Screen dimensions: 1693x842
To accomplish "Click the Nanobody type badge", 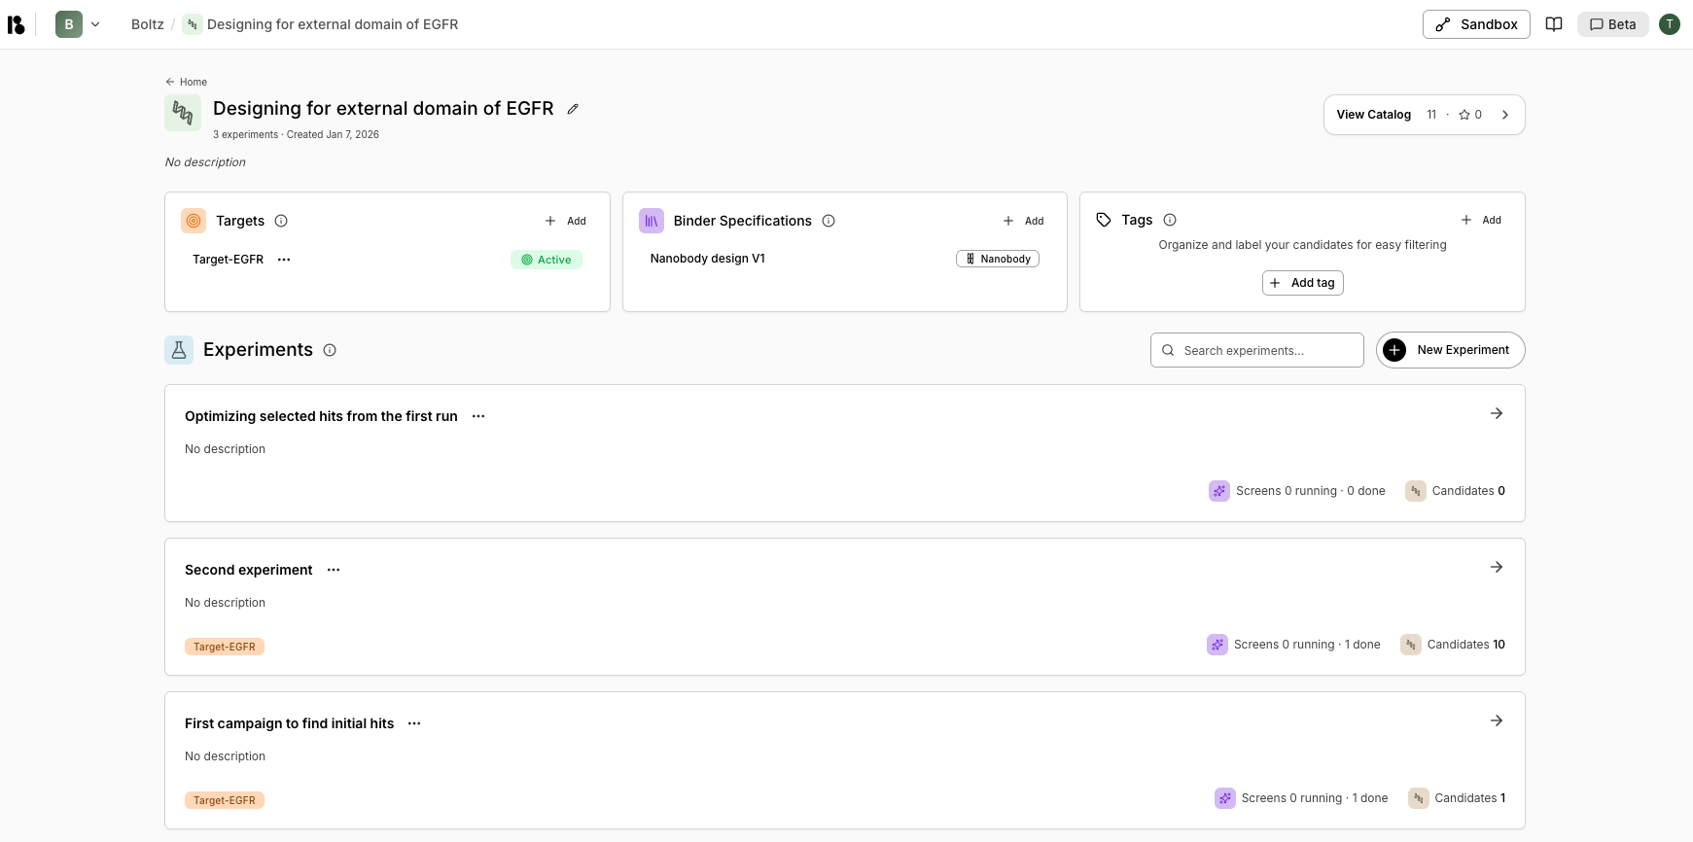I will point(998,259).
